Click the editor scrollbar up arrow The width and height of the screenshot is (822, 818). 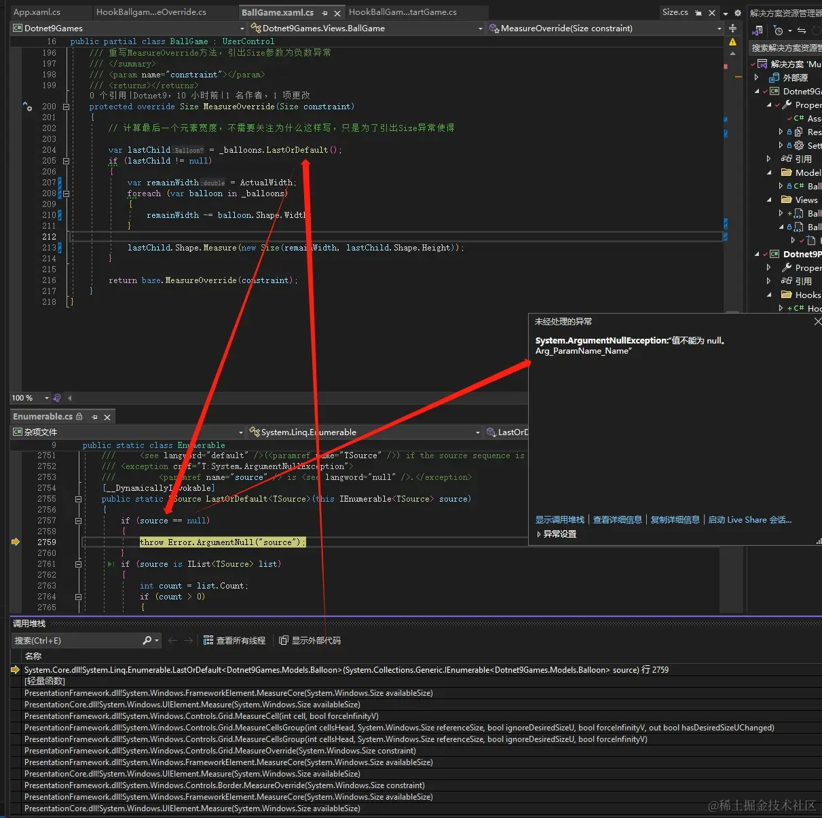[x=732, y=53]
